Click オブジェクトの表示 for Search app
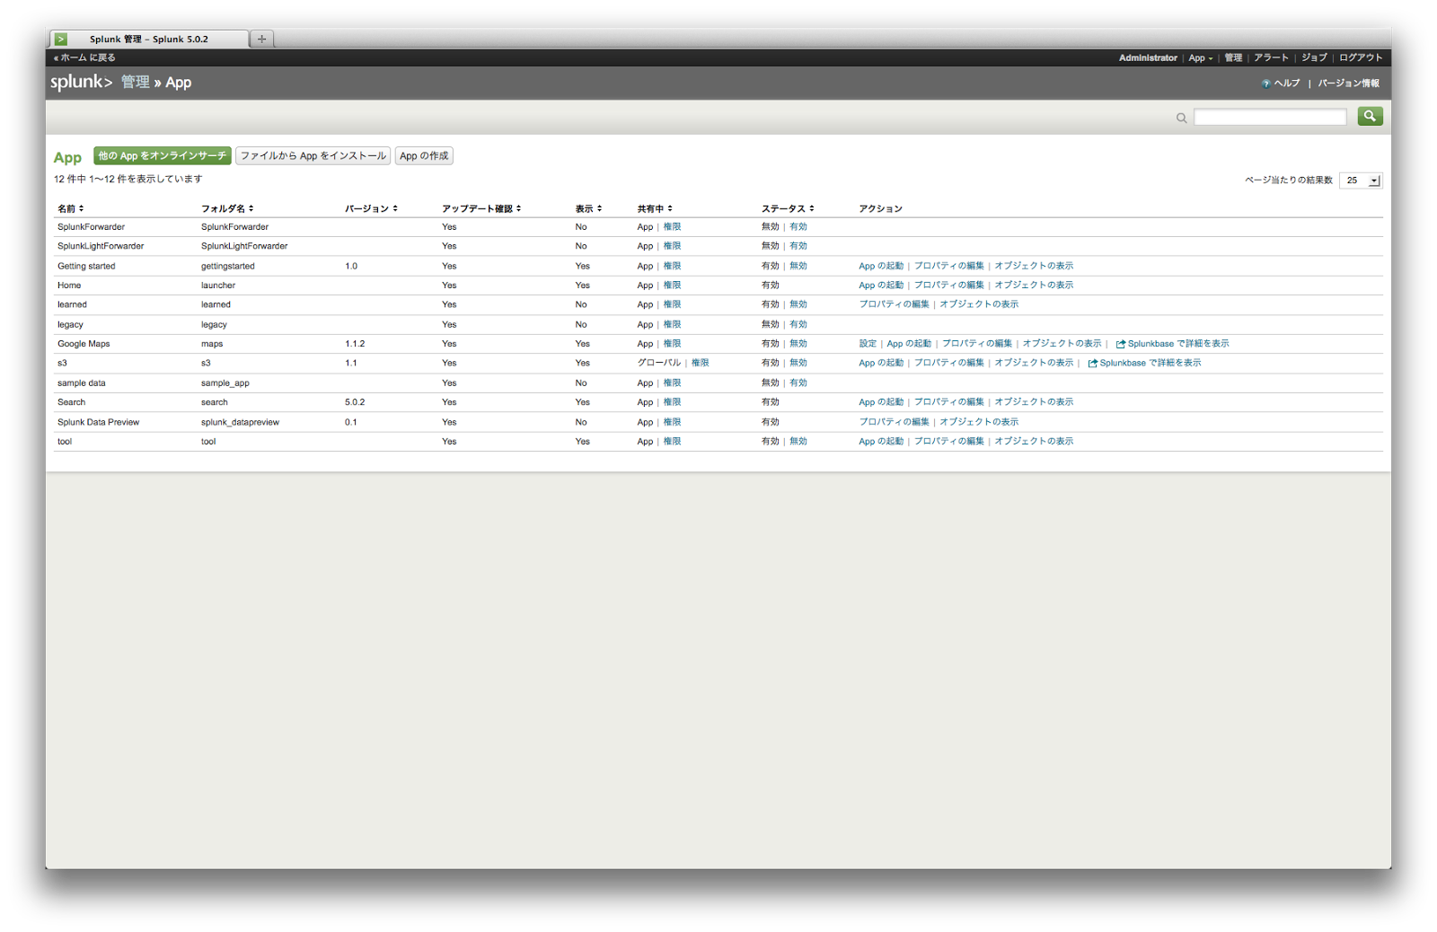1437x932 pixels. pos(1034,402)
